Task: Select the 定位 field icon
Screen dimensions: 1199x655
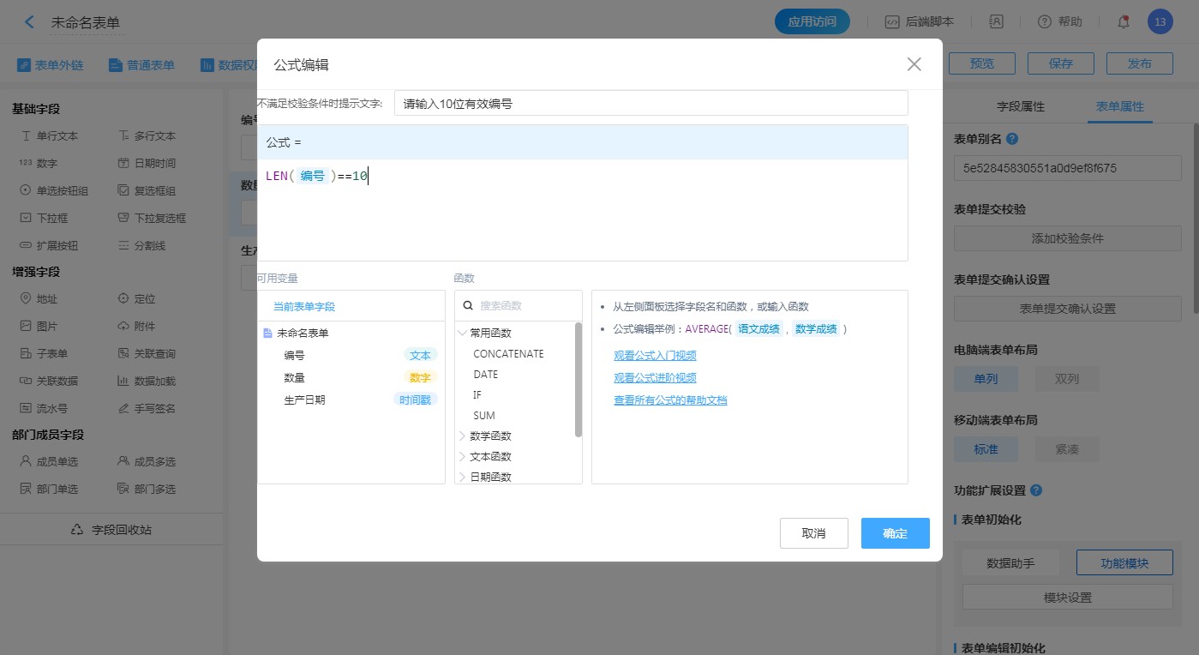Action: pos(123,299)
